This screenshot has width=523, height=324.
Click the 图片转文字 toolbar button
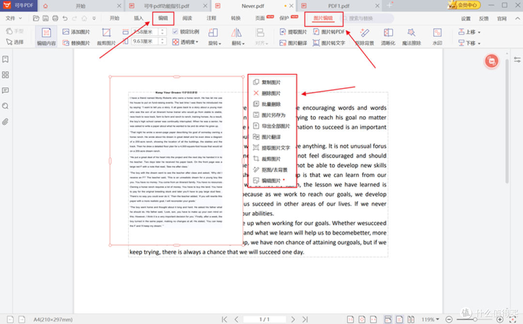[329, 43]
